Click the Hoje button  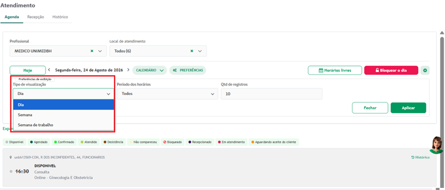tap(28, 70)
